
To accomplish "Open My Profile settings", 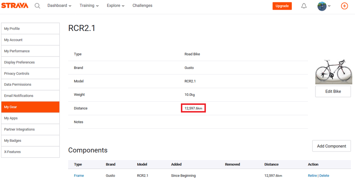I will coord(31,28).
